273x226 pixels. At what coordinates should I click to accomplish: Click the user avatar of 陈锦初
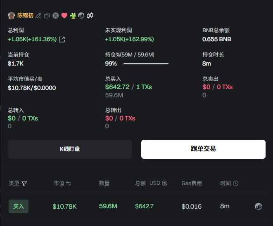11,16
